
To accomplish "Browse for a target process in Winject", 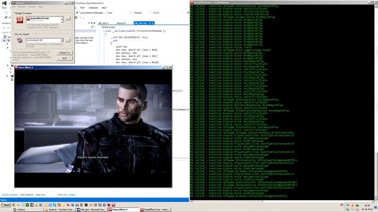I will tap(68, 18).
